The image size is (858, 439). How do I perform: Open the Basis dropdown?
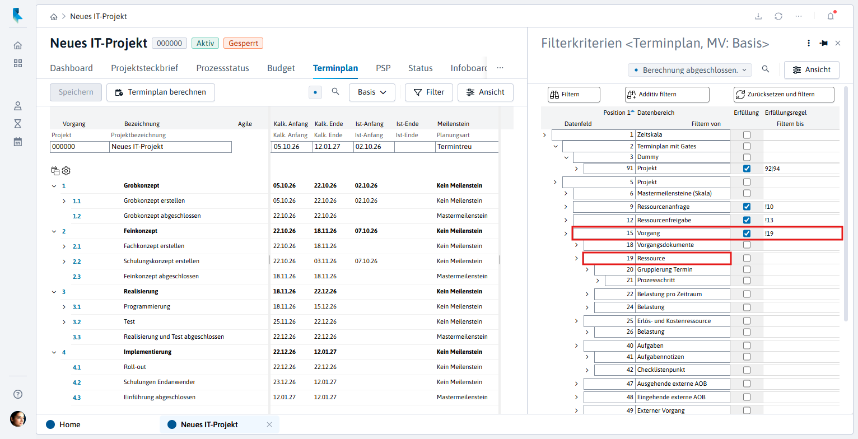[372, 92]
